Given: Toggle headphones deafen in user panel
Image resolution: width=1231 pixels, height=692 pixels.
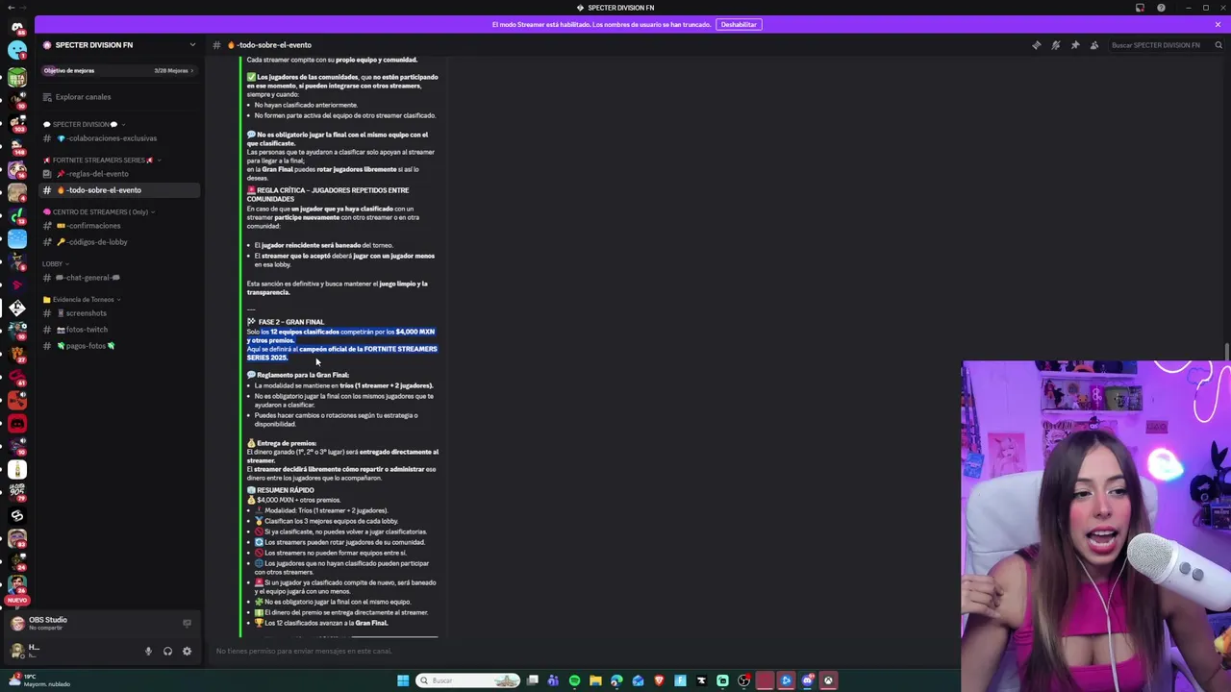Looking at the screenshot, I should (x=167, y=651).
